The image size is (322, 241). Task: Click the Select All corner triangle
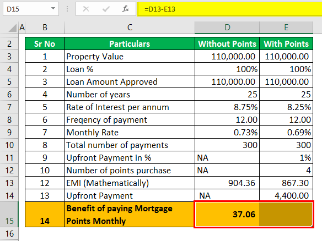(x=13, y=28)
